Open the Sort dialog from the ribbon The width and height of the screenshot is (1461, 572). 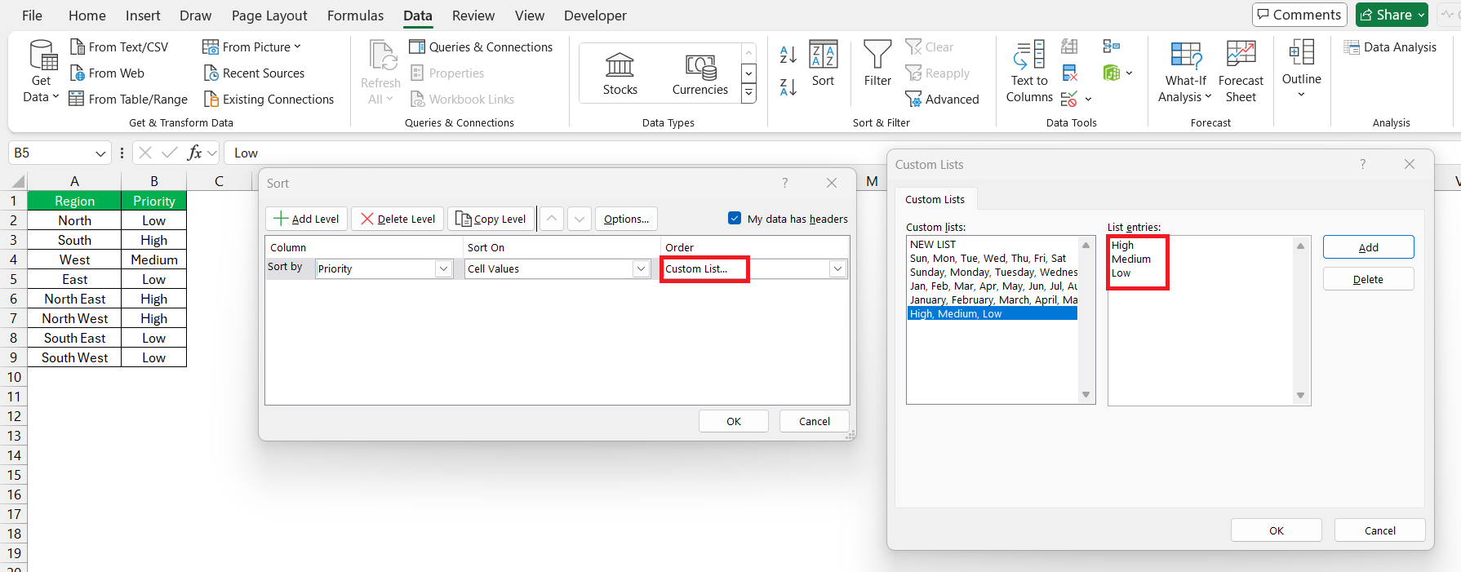[x=823, y=64]
